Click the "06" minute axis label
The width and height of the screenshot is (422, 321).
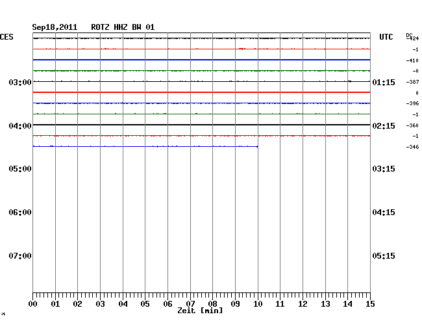pos(168,304)
